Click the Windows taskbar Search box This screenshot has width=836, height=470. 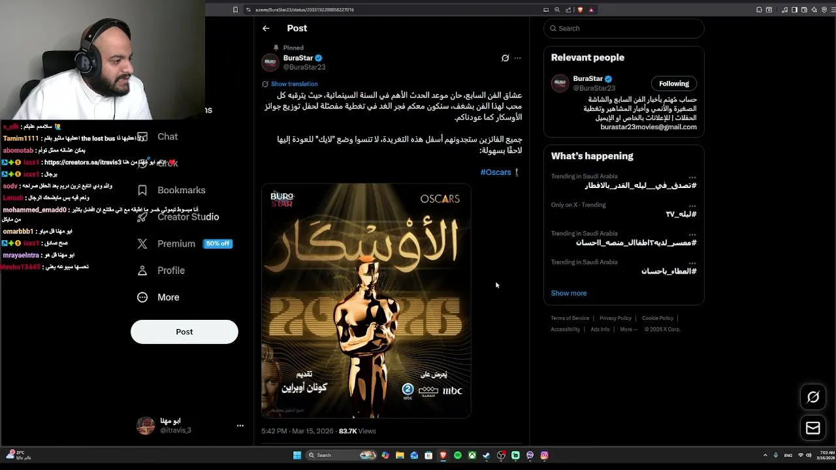click(342, 455)
